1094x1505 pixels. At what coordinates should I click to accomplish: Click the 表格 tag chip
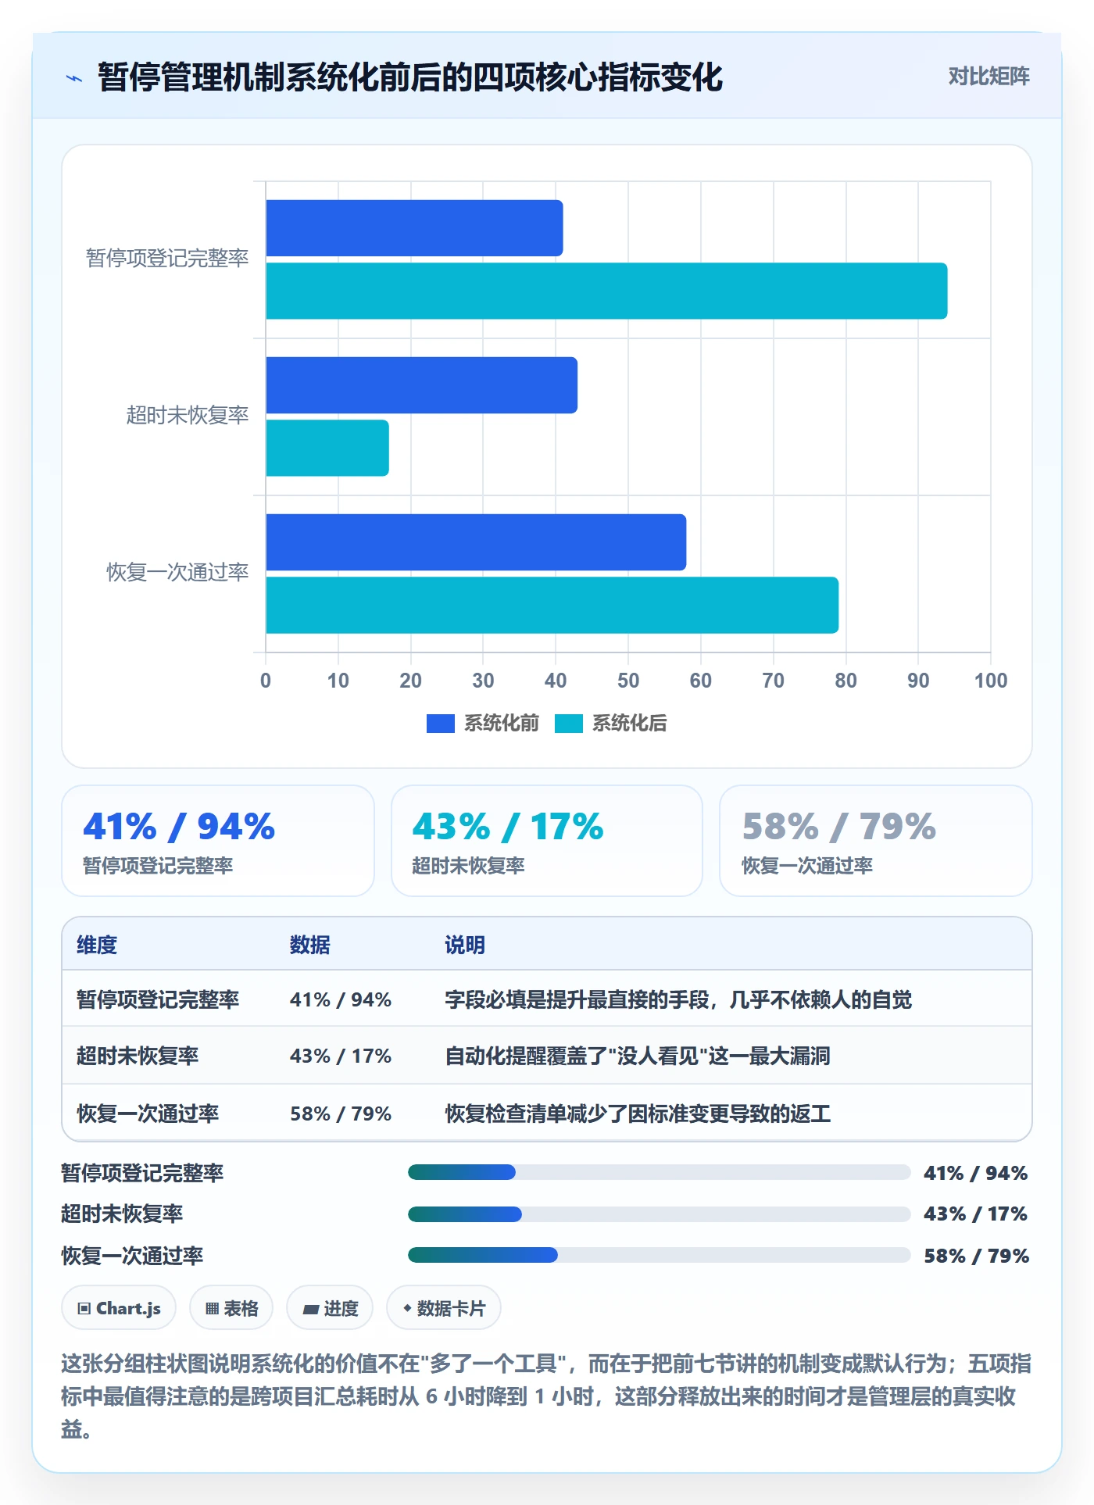click(231, 1308)
